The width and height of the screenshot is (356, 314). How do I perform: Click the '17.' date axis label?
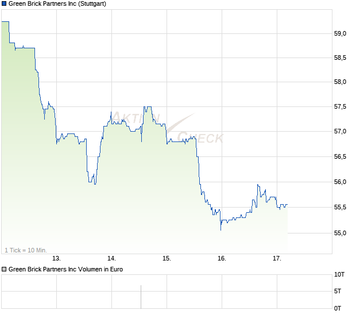(x=277, y=259)
